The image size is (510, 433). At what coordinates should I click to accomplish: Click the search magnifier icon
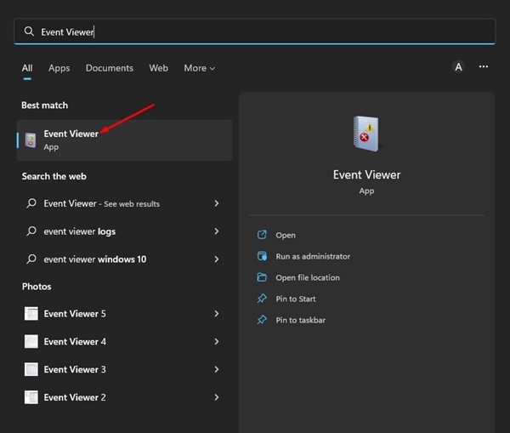click(29, 31)
